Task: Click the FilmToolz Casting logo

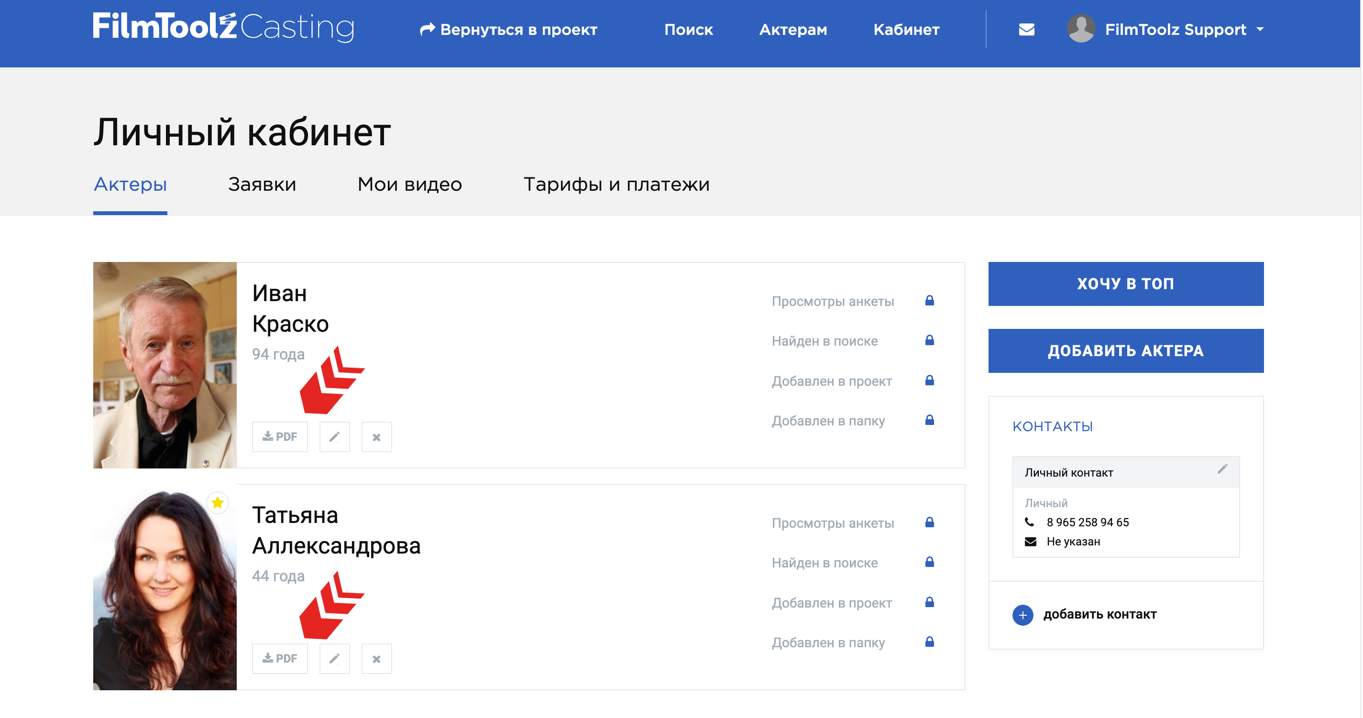Action: pos(223,26)
